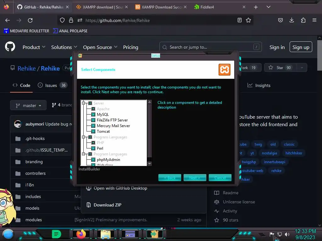The height and width of the screenshot is (241, 322).
Task: Collapse the first Program Languages tree group
Action: [84, 137]
